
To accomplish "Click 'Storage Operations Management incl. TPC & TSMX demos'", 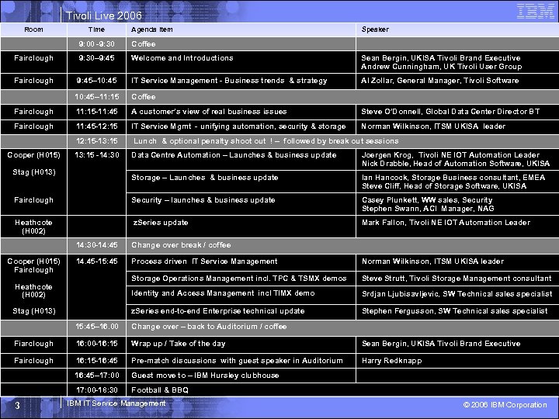I will point(239,279).
